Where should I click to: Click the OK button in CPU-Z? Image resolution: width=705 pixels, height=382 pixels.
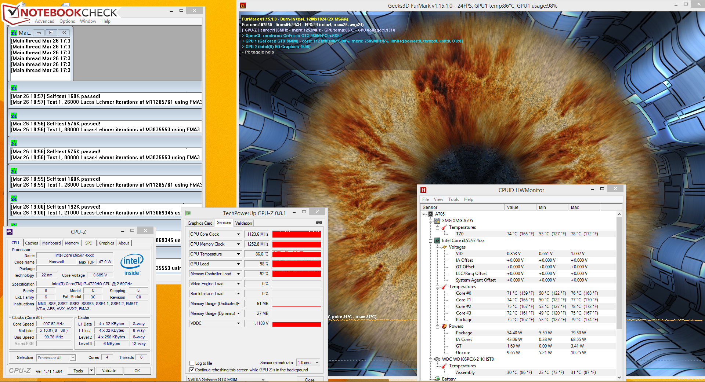point(137,371)
